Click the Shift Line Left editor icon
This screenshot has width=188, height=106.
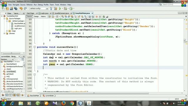tap(90, 16)
